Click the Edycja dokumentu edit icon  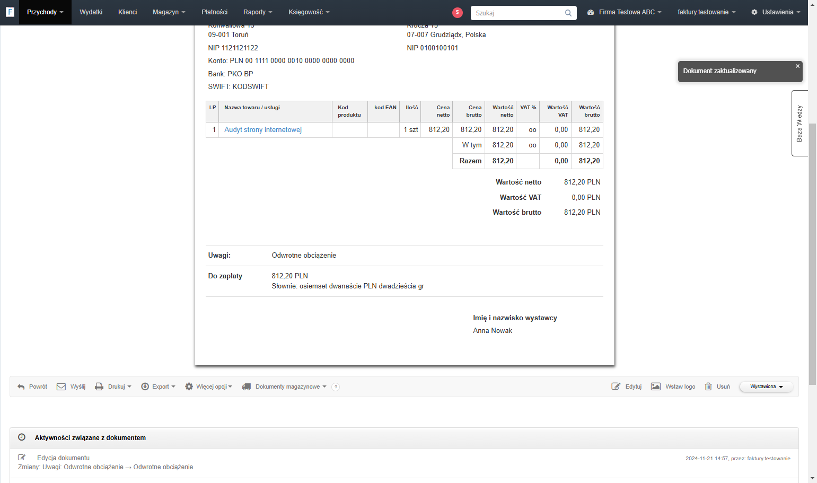tap(22, 458)
